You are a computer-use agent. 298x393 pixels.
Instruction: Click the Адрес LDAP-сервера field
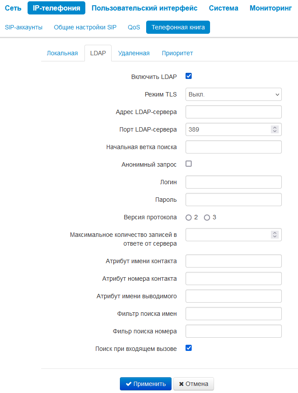(x=234, y=112)
